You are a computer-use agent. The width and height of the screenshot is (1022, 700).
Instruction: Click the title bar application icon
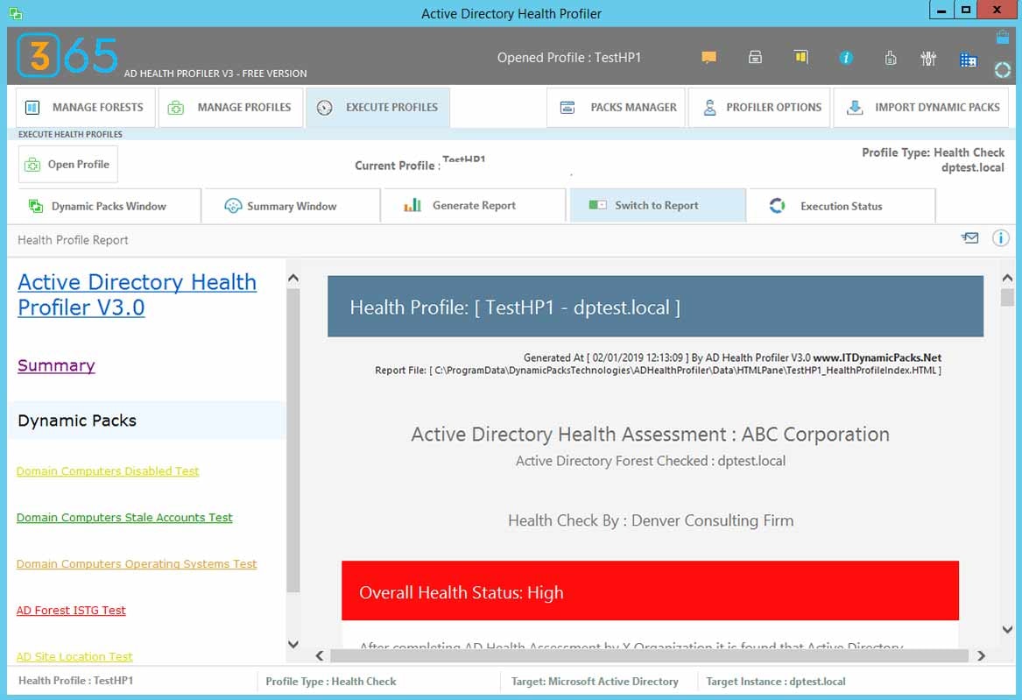coord(16,13)
